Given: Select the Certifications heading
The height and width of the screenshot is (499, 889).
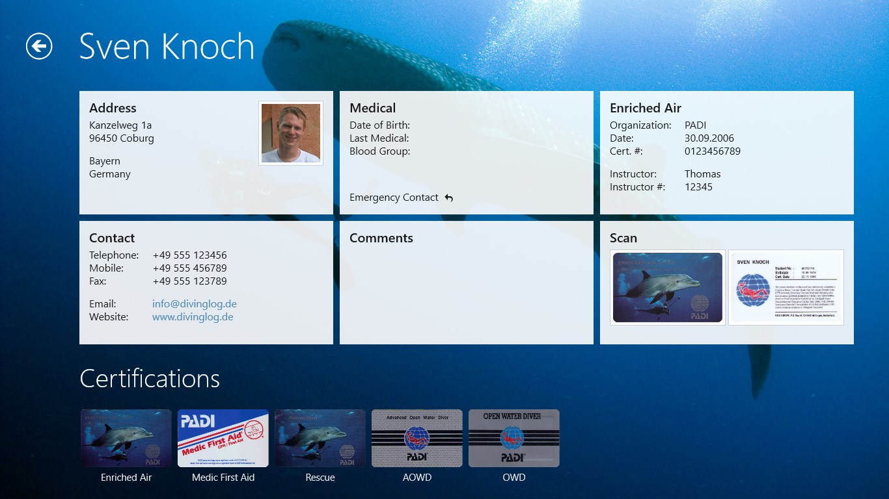Looking at the screenshot, I should 149,379.
